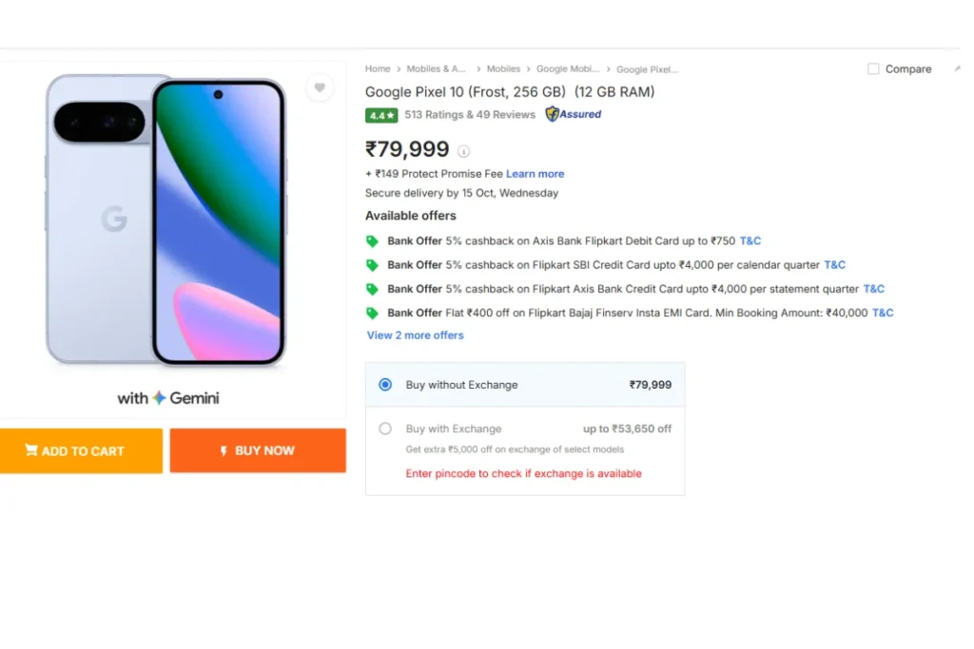974x649 pixels.
Task: Select Buy without Exchange option
Action: [x=385, y=385]
